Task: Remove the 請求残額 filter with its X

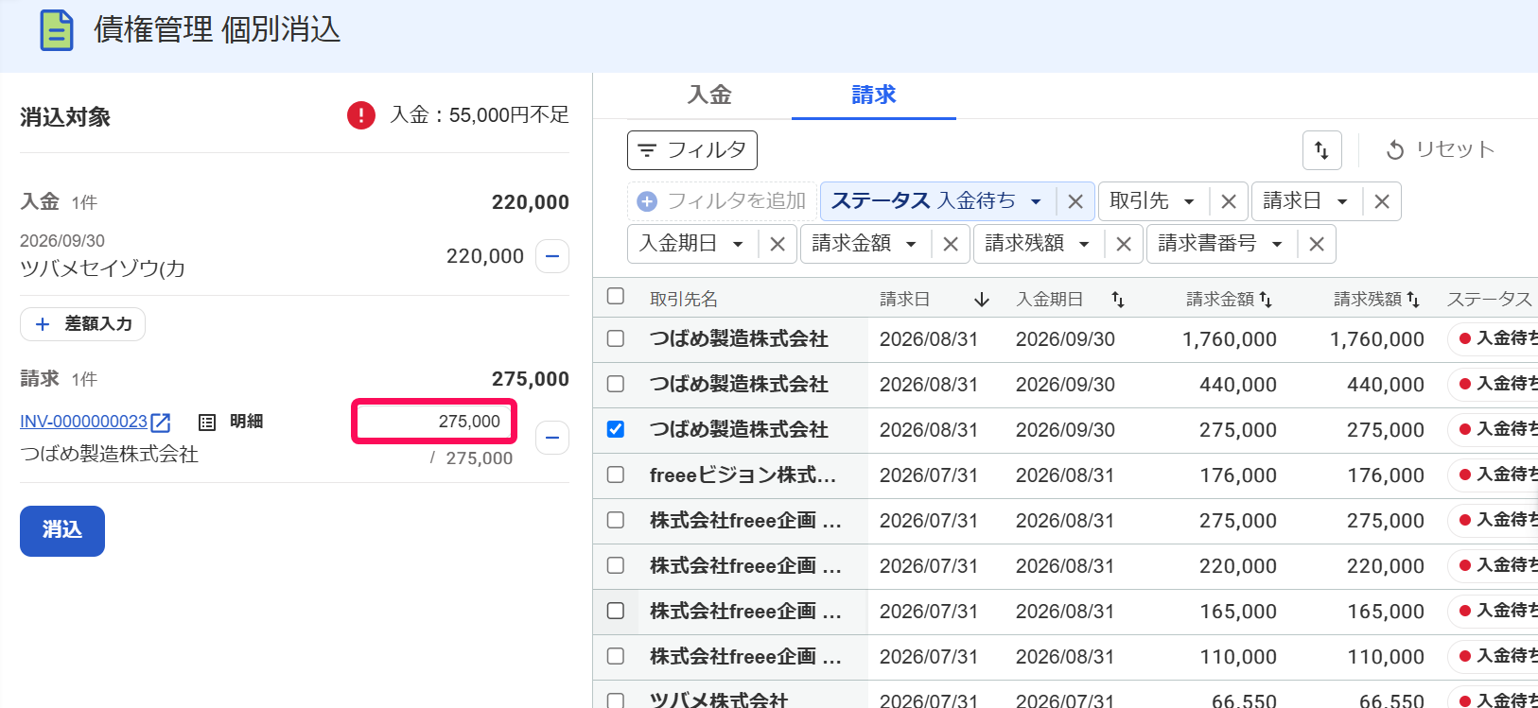Action: (x=1124, y=244)
